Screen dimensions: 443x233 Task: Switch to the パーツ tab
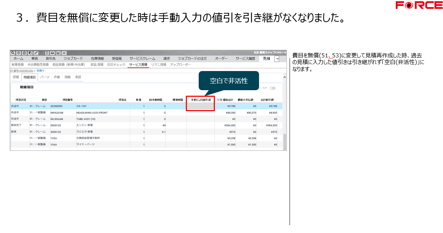(45, 77)
